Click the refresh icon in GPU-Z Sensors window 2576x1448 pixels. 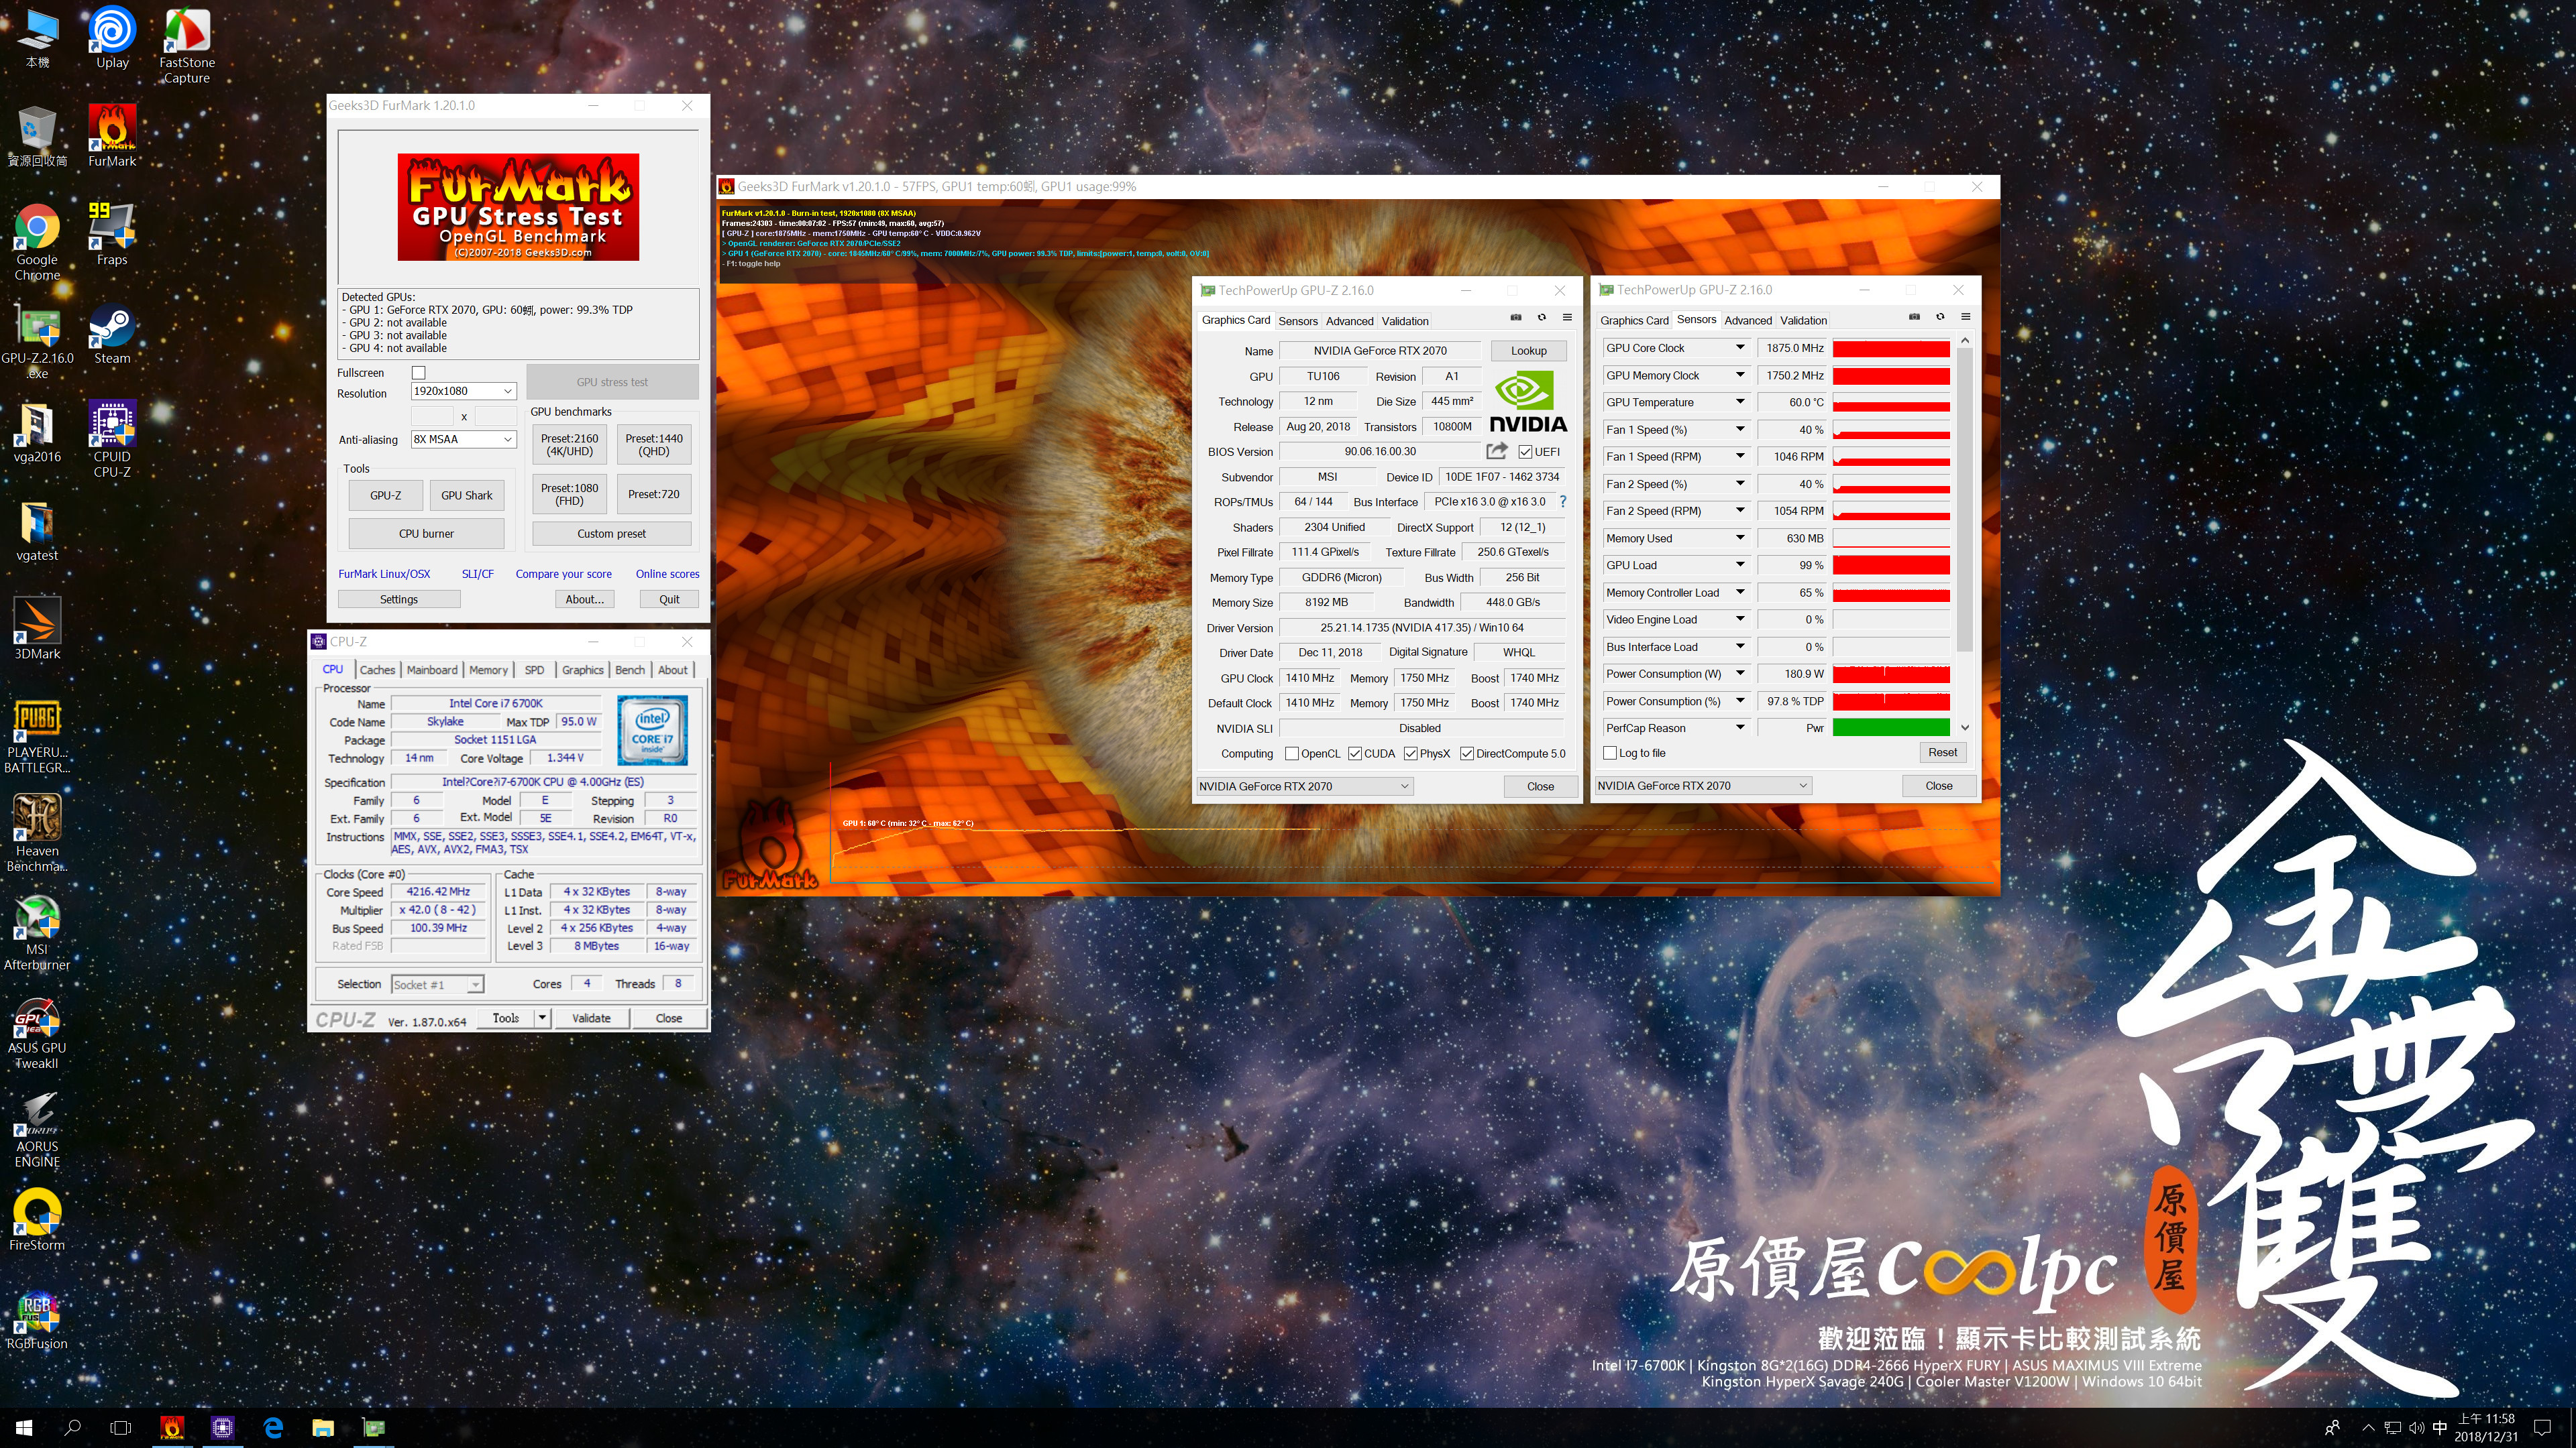point(1940,317)
